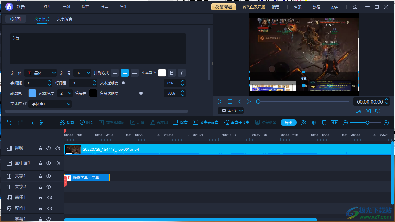
Task: Align text right
Action: point(135,73)
